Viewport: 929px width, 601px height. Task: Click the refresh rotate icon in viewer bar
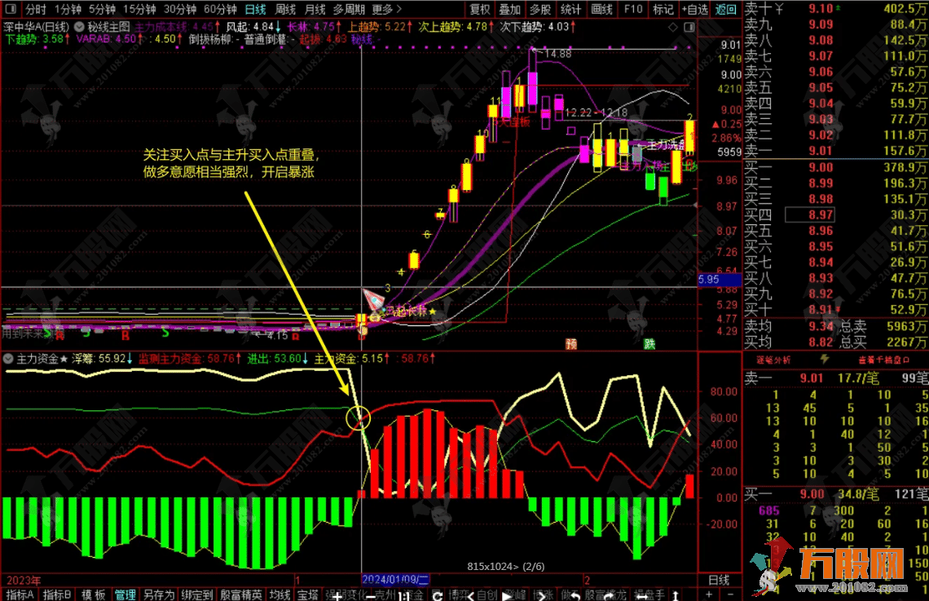pos(438,595)
